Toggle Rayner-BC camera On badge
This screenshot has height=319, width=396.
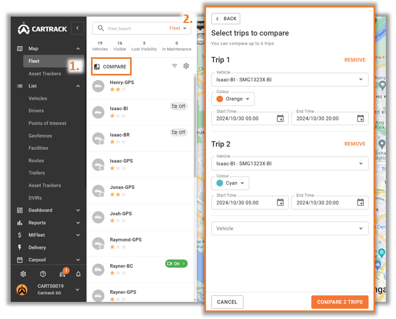(x=176, y=263)
